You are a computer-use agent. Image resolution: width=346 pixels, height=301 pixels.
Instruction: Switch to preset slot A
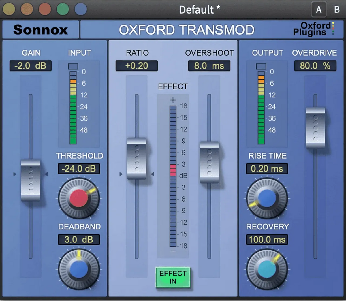pos(319,9)
